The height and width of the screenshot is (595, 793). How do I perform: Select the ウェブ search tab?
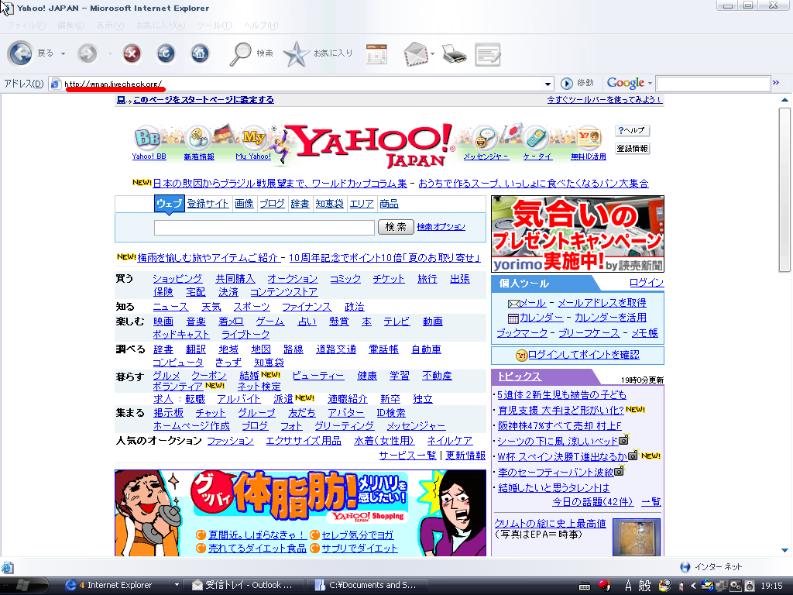coord(169,204)
